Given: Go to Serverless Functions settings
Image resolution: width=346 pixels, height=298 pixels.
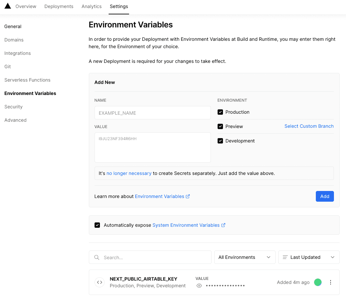Looking at the screenshot, I should click(27, 80).
